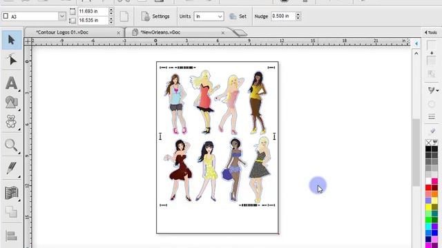Click the page width icon beside 11.693 in

tap(73, 12)
